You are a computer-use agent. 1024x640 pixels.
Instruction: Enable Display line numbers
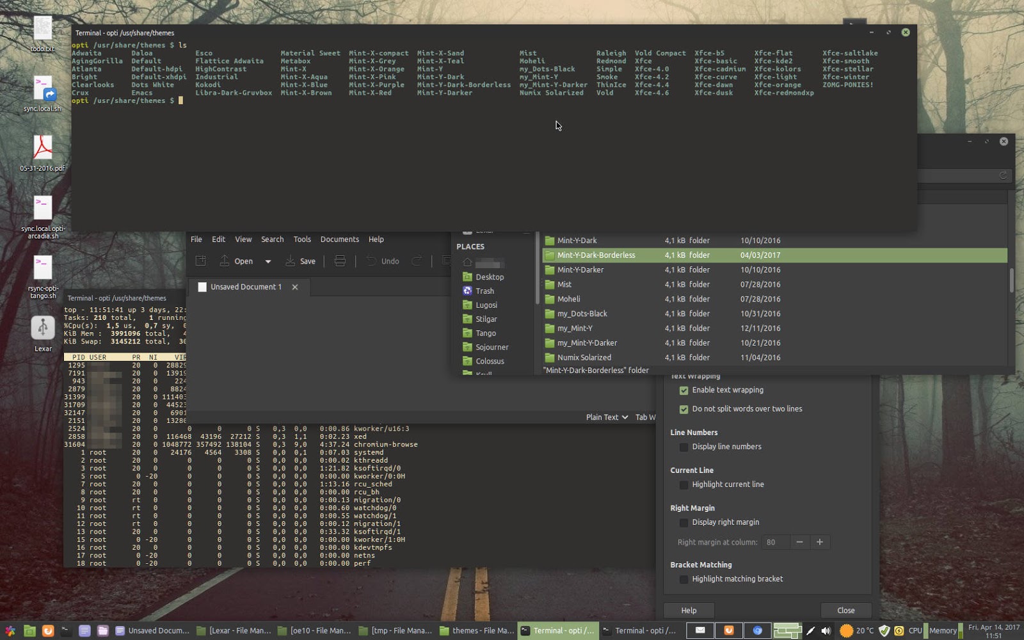tap(684, 447)
